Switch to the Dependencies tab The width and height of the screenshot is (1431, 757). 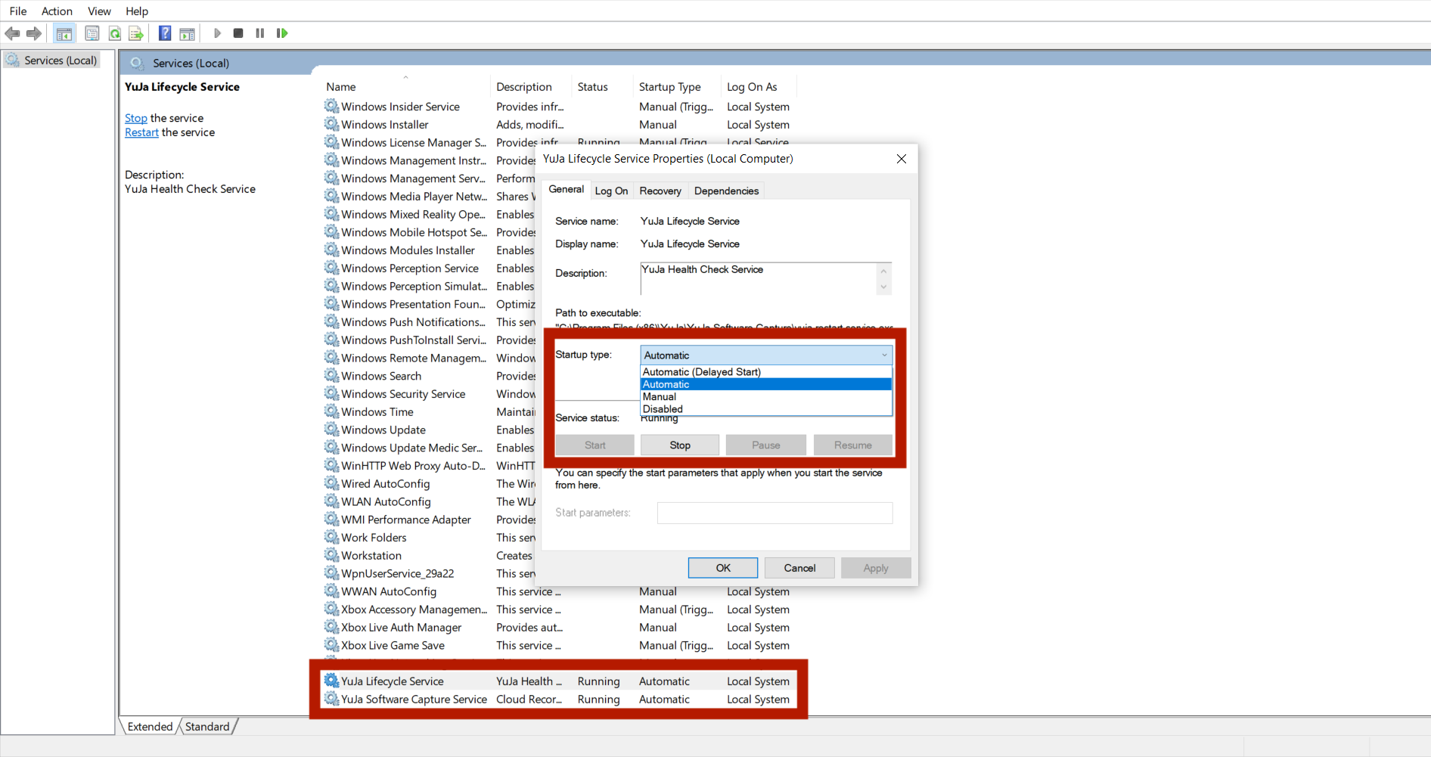[x=726, y=191]
